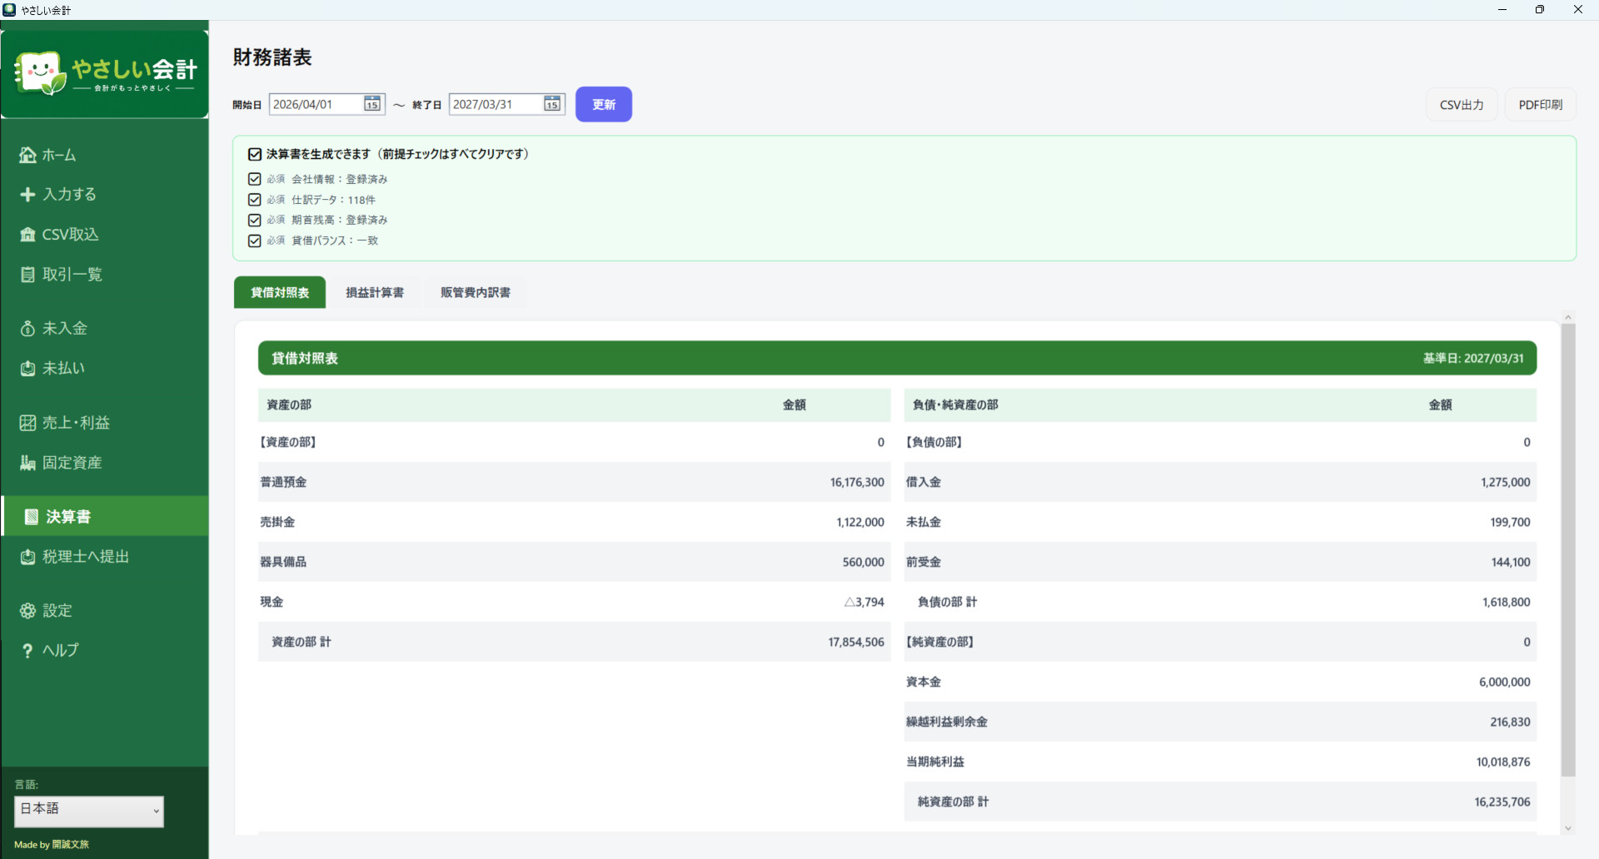Click the scrollbar down arrow
The height and width of the screenshot is (859, 1599).
tap(1568, 828)
